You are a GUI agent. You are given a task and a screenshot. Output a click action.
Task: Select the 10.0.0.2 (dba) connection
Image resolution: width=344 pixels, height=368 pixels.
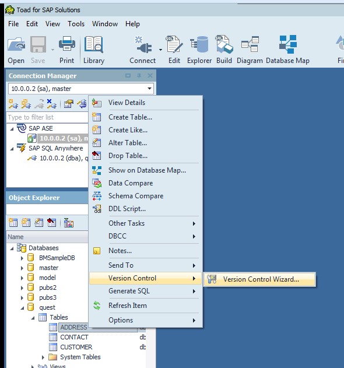[64, 158]
